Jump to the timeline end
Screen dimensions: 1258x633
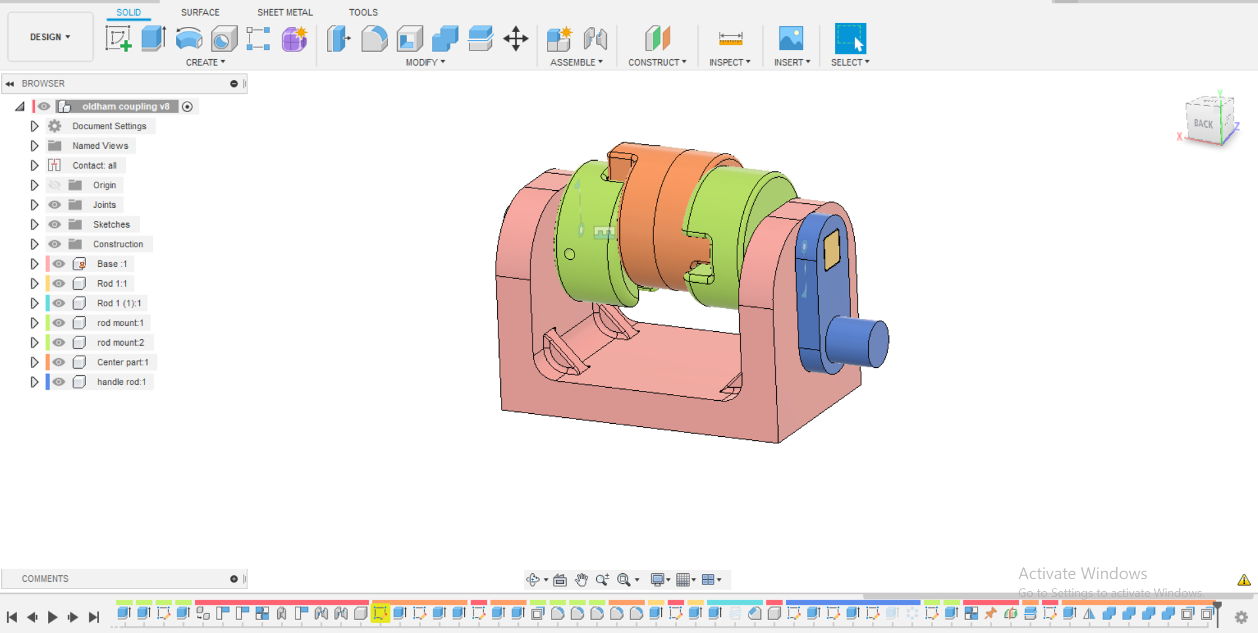click(94, 617)
